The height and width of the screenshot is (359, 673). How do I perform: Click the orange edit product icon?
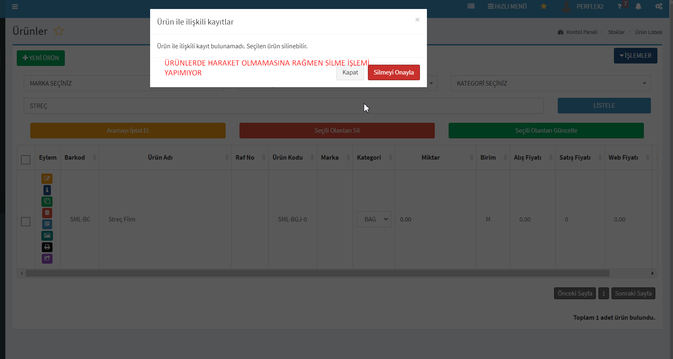coord(47,178)
